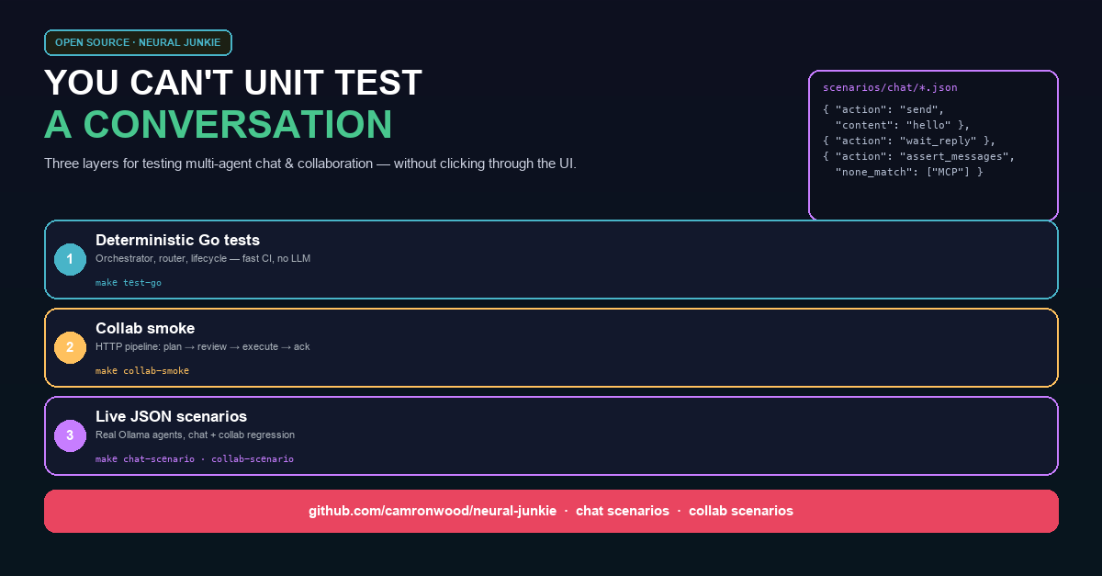
Task: Select the make collab-smoke command text
Action: tap(142, 371)
